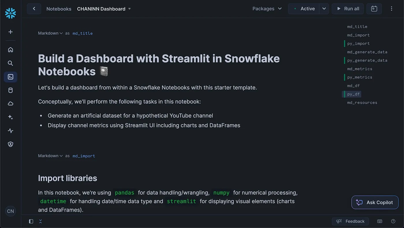This screenshot has height=228, width=404.
Task: Open the Monitoring activity pulse icon
Action: (10, 131)
